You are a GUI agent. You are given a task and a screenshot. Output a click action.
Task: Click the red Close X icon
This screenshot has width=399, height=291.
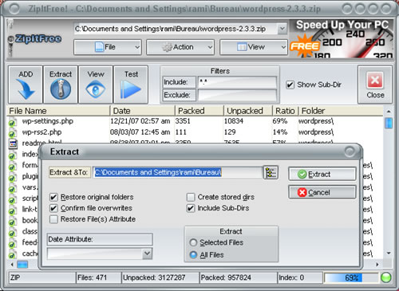375,80
